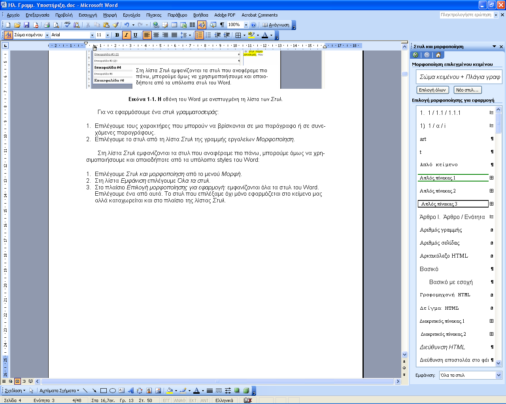Click in the 'Πληκτρολογήστε ερώτηση' help box

tap(466, 15)
